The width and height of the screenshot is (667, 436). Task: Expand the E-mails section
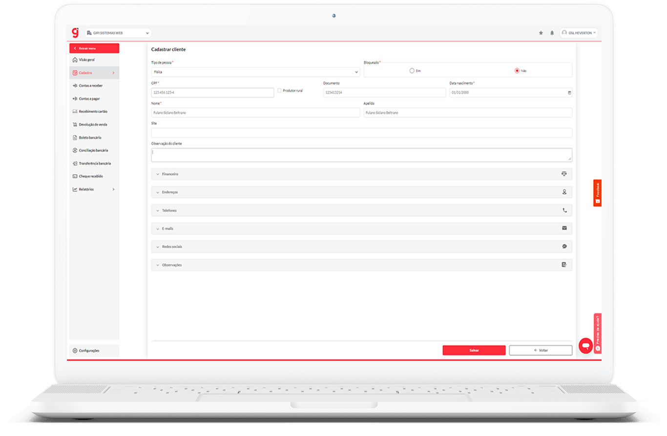(361, 228)
